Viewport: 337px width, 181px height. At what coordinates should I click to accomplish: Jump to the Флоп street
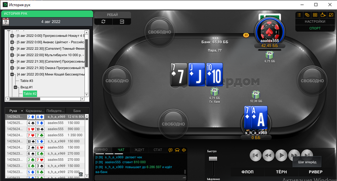[247, 172]
